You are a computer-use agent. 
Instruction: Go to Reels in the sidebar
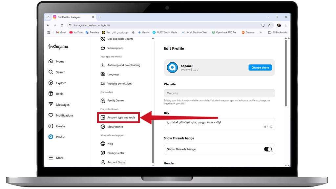tap(56, 94)
